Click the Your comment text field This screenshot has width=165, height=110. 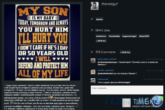point(127,90)
